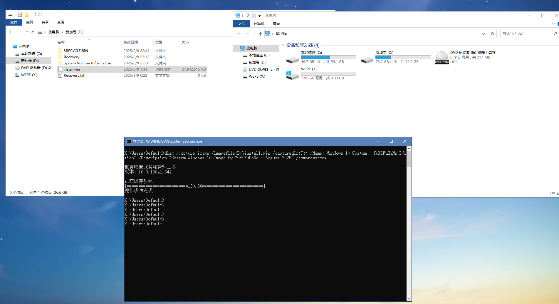Click the 搜索"此电脑" search box
The image size is (559, 304).
[526, 34]
